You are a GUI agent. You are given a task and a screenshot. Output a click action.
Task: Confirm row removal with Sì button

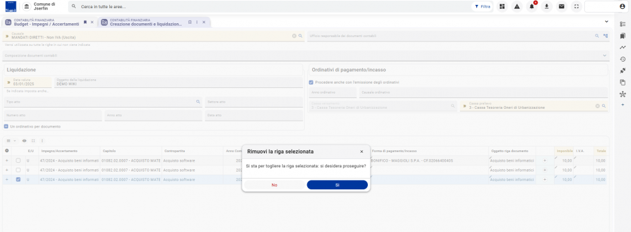tap(337, 185)
